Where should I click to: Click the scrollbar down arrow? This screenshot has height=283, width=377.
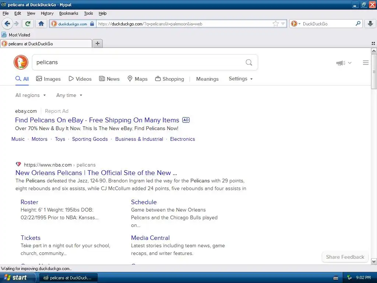374,261
